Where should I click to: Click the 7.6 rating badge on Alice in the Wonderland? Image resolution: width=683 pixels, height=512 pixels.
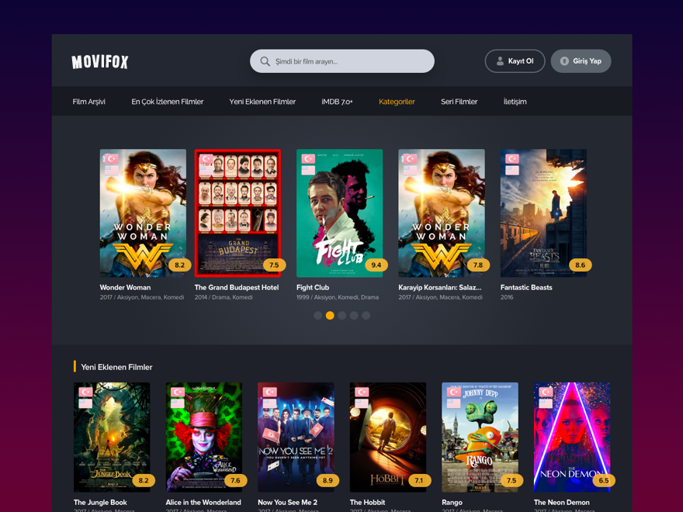pyautogui.click(x=236, y=480)
